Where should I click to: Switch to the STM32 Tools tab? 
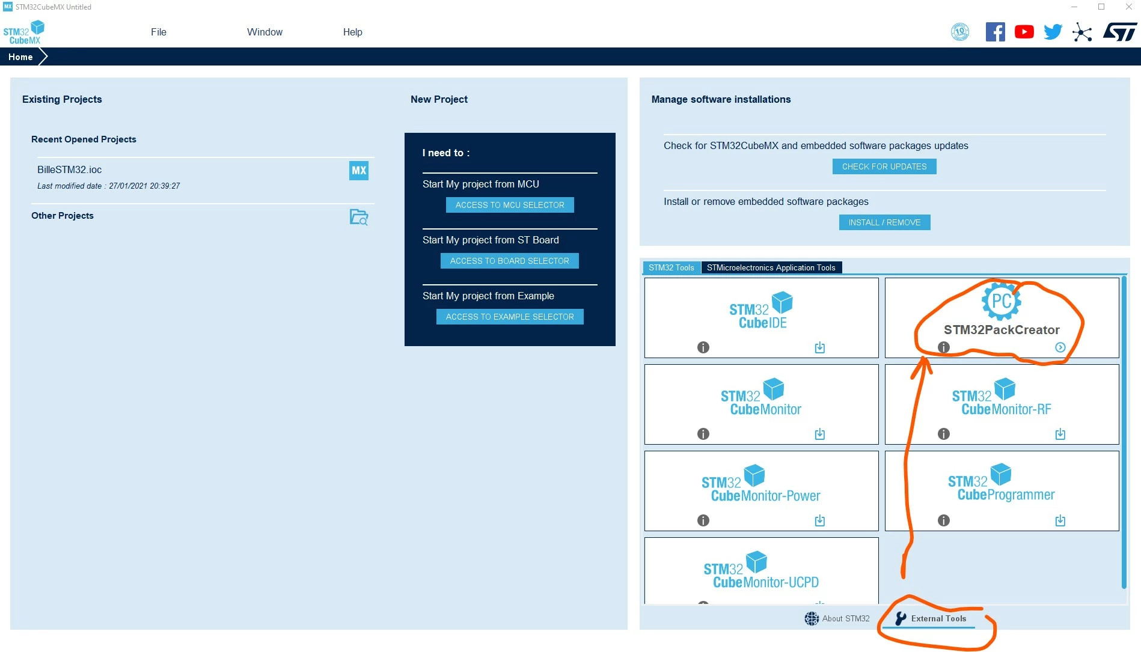click(x=671, y=267)
